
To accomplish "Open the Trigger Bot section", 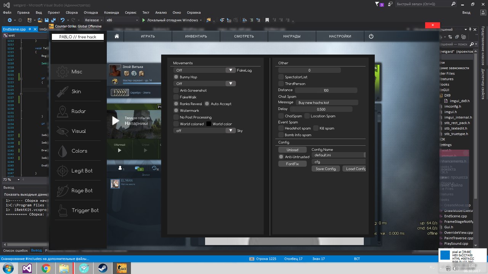I will click(85, 210).
